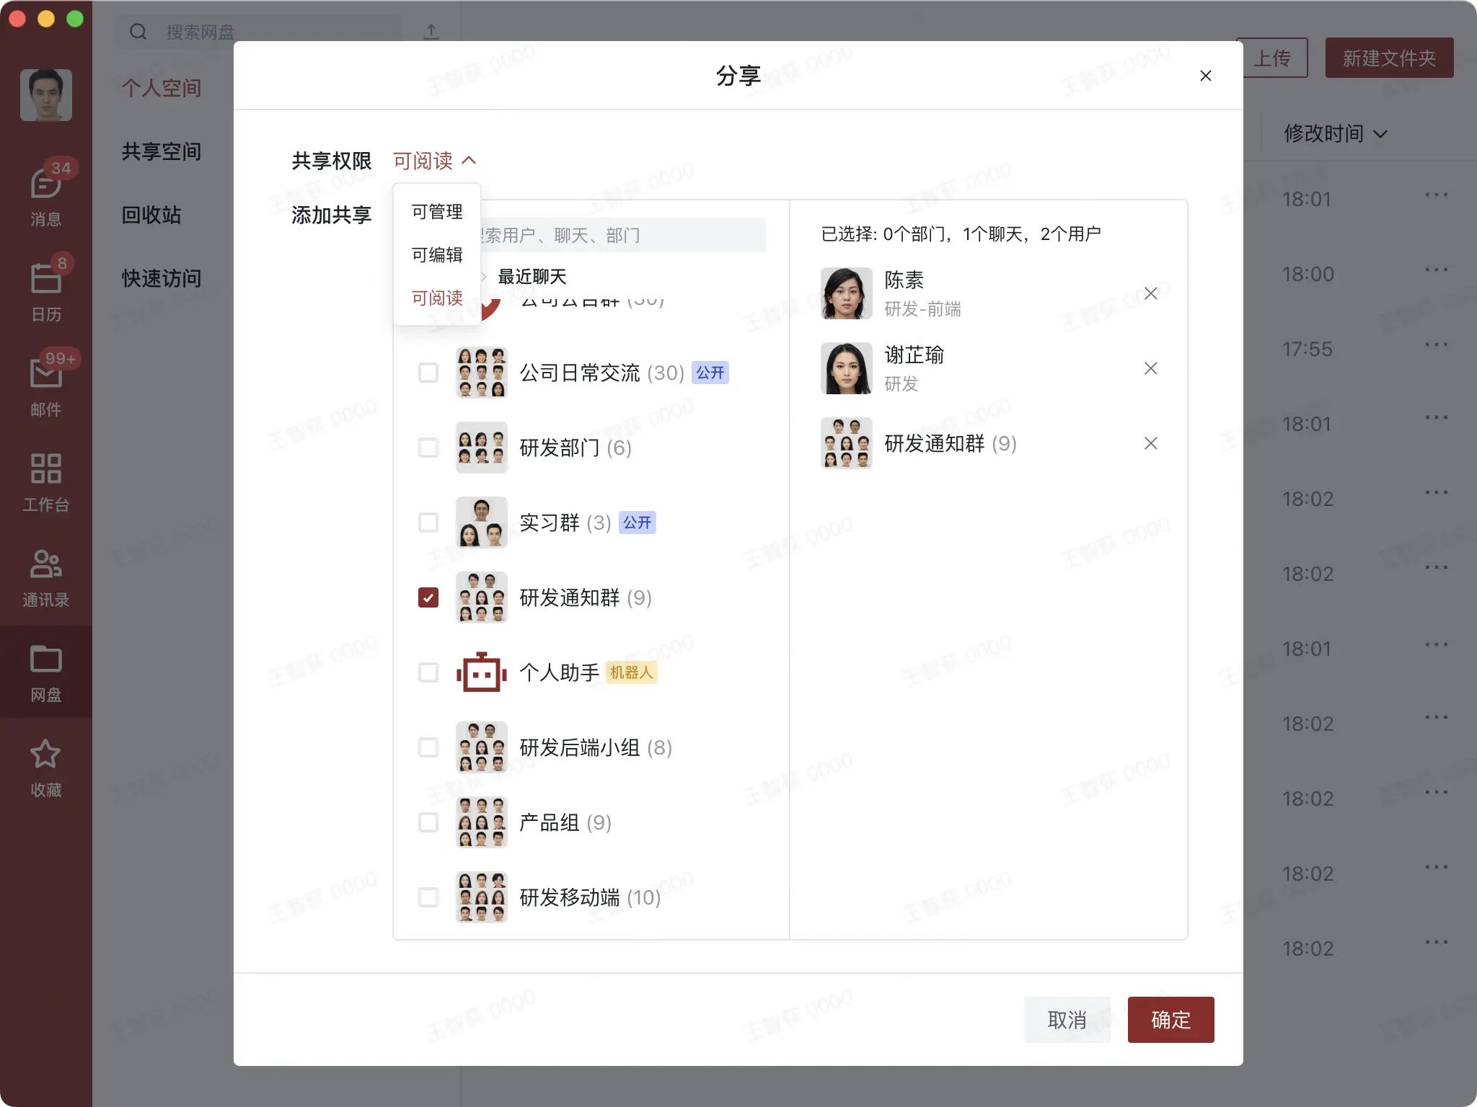Check the 个人助手 robot checkbox
Viewport: 1477px width, 1107px height.
[x=428, y=672]
